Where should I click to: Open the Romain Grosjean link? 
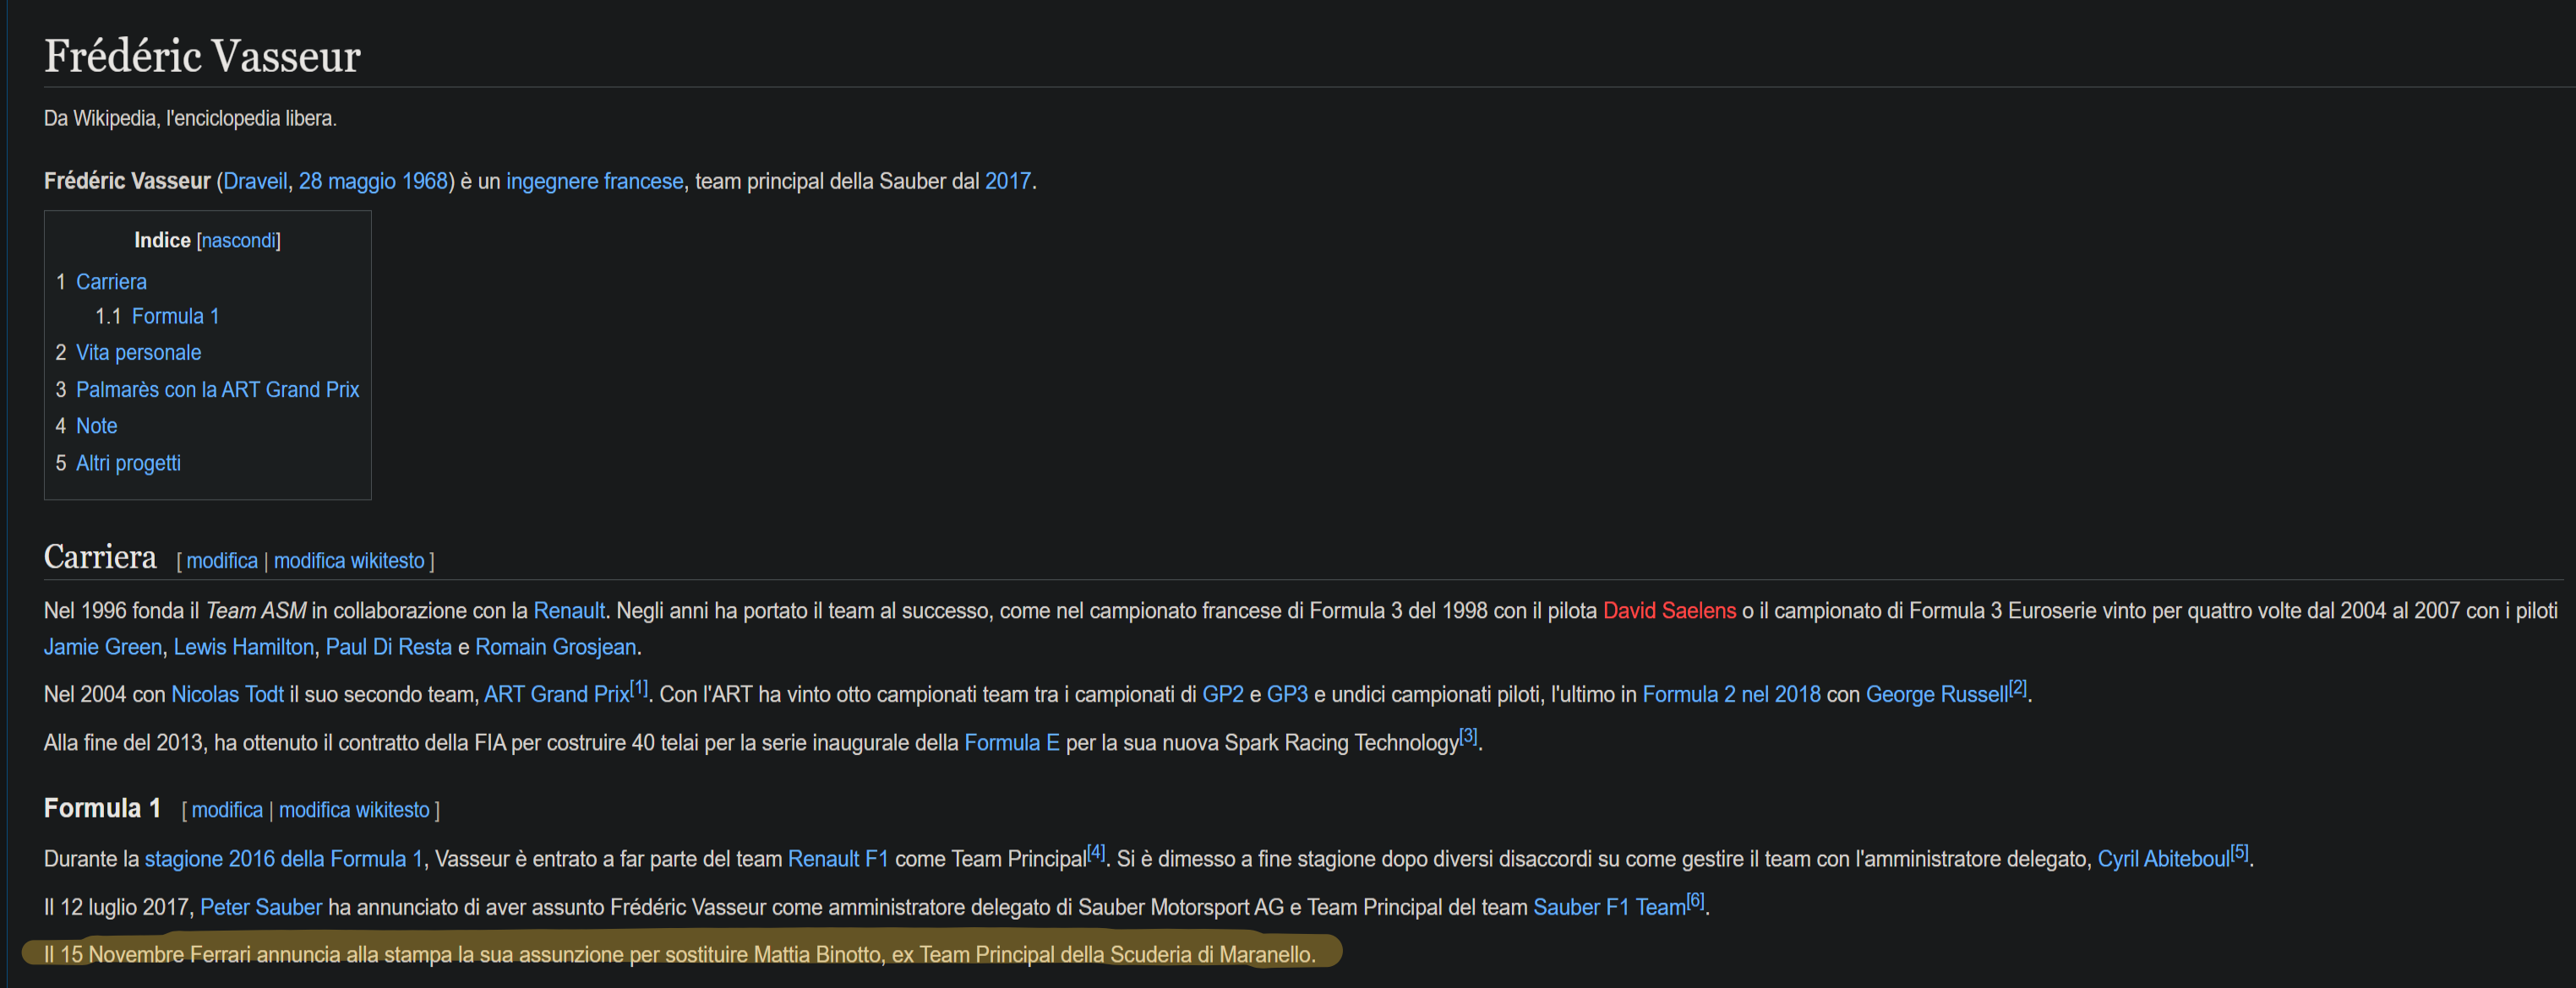tap(556, 646)
